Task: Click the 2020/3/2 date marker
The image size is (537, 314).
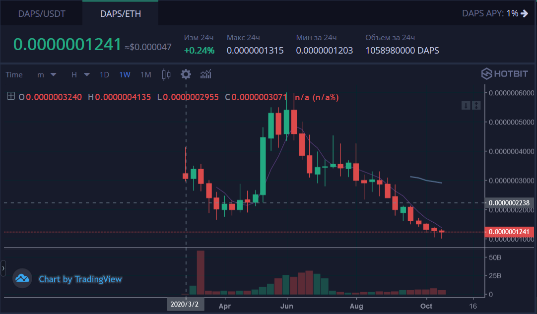Action: click(x=185, y=305)
